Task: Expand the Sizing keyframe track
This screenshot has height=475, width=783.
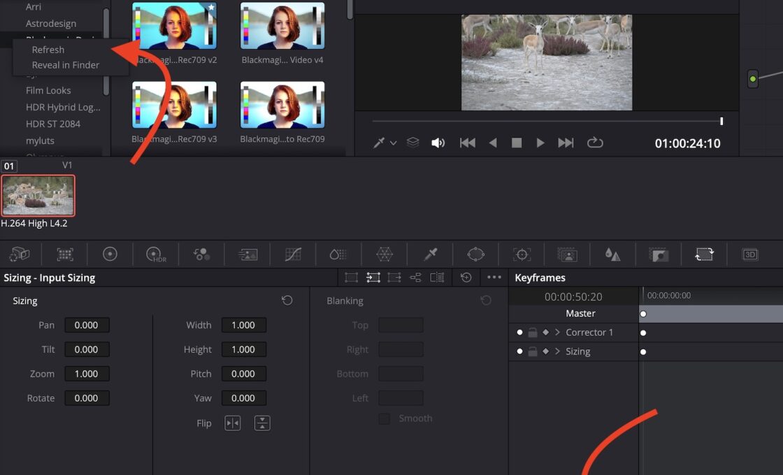Action: click(557, 351)
